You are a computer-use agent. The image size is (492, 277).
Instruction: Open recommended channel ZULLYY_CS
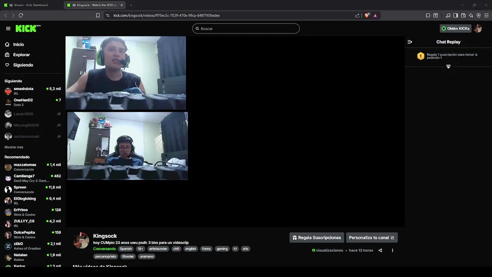pos(33,223)
